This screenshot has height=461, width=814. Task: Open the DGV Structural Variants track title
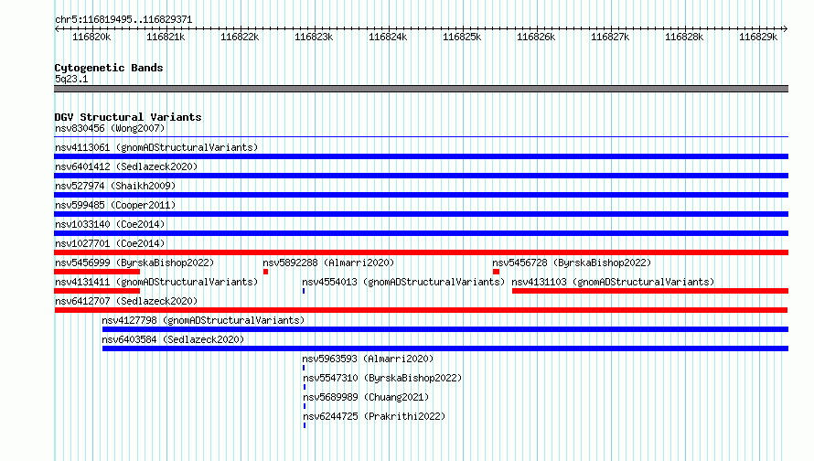[x=128, y=117]
